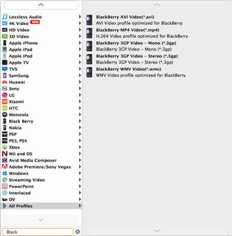Click the category list scroll-down button
This screenshot has height=236, width=232.
tap(41, 220)
